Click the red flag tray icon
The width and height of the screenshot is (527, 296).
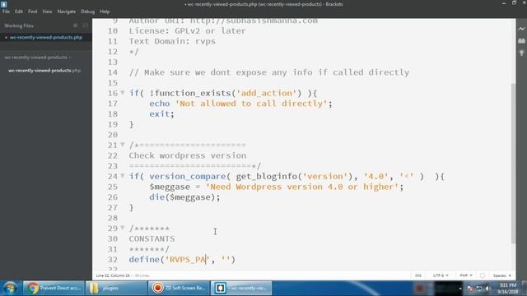(x=470, y=289)
